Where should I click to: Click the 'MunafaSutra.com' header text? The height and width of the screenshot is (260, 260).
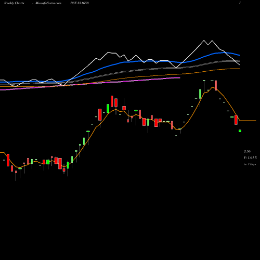coord(48,3)
